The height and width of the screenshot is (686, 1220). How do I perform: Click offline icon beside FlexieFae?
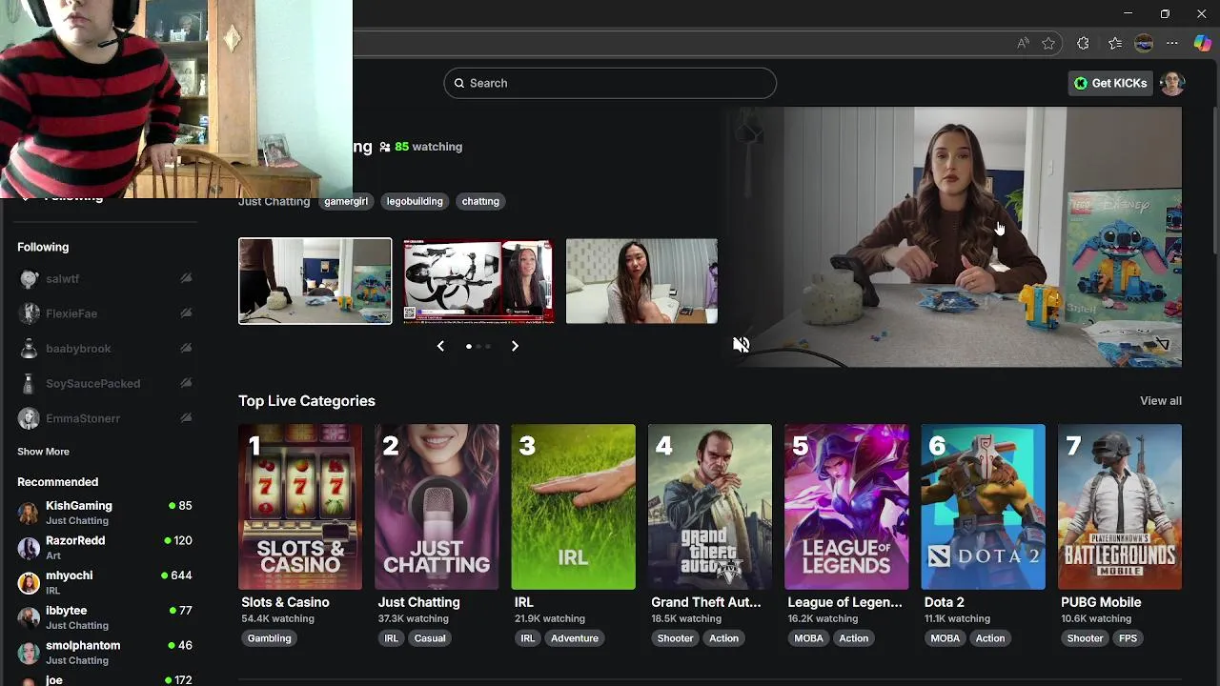point(186,313)
